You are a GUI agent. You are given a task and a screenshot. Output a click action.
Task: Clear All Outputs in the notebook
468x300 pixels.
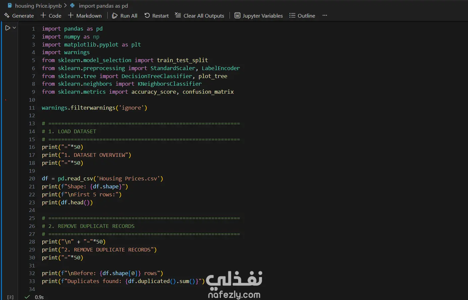tap(200, 16)
